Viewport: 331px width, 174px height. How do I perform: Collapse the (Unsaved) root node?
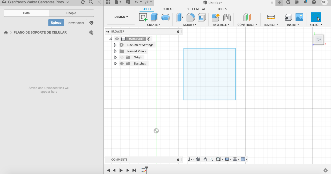[x=111, y=39]
